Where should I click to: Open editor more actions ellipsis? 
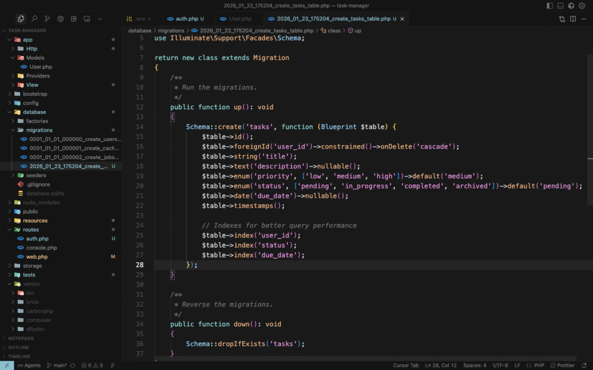pyautogui.click(x=584, y=18)
